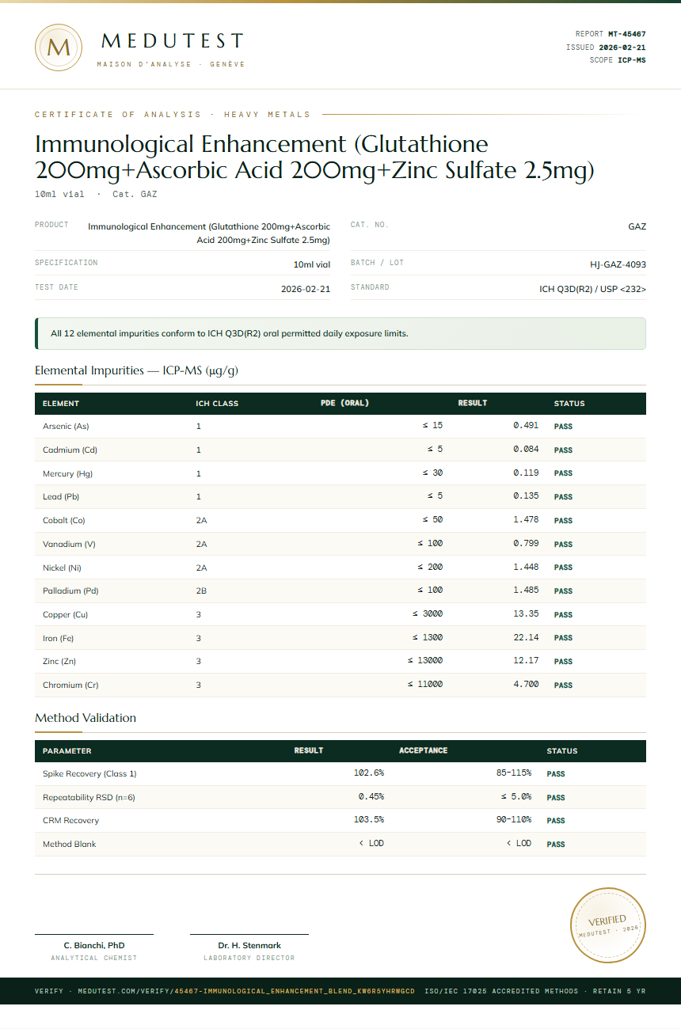Click Mercury PDE limit ≤ 30
Viewport: 681px width, 1029px height.
[x=432, y=473]
